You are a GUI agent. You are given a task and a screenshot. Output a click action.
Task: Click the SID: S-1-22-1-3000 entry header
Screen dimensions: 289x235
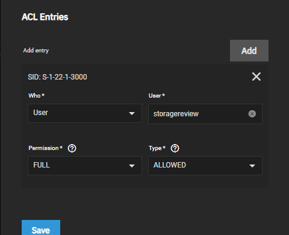point(57,77)
